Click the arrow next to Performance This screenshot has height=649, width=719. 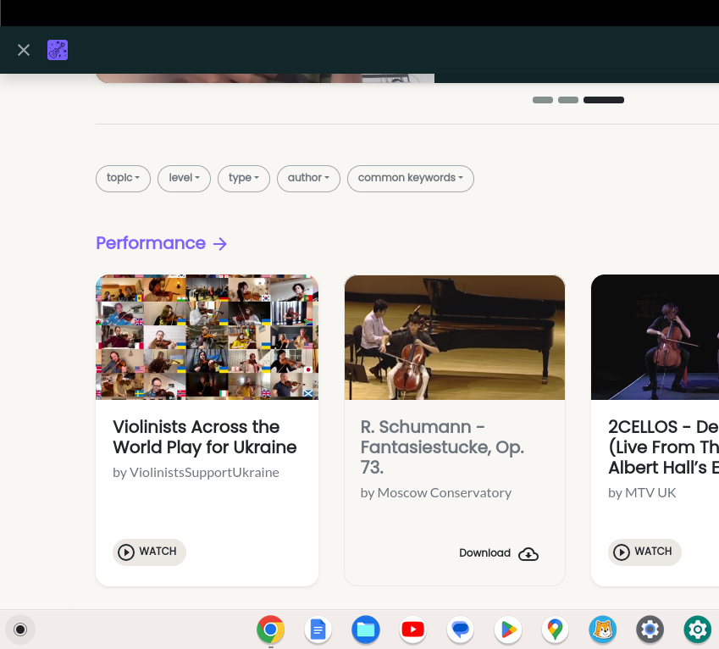coord(220,244)
